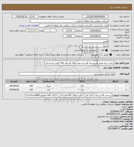134x147 pixels.
Task: Click the نام کالا column header
Action: [82, 81]
